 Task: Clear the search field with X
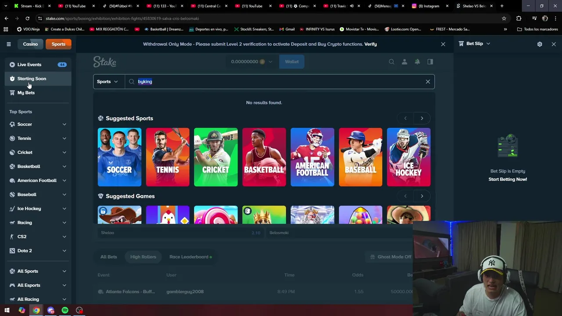pos(428,82)
